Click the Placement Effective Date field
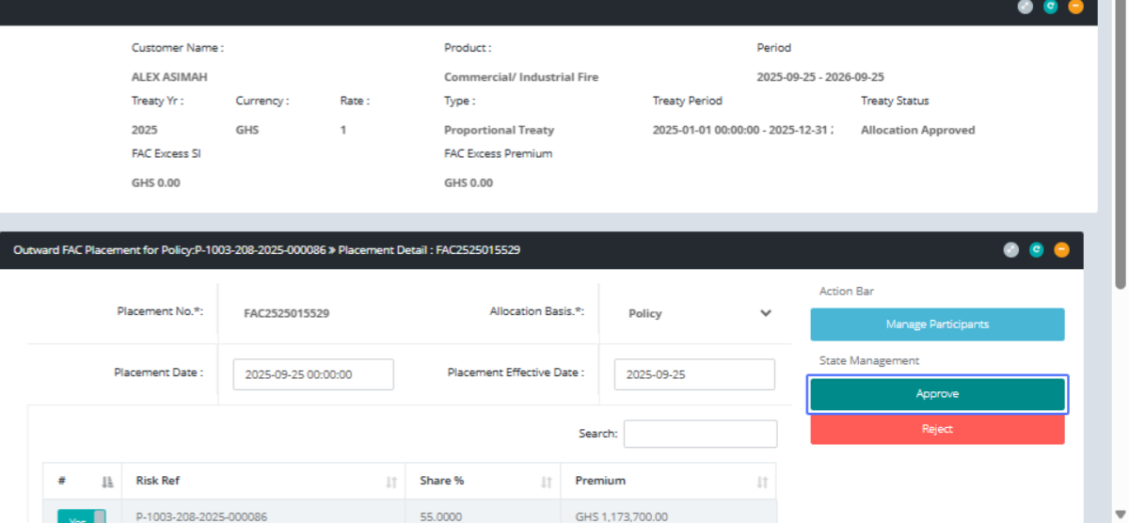1129x523 pixels. coord(694,374)
